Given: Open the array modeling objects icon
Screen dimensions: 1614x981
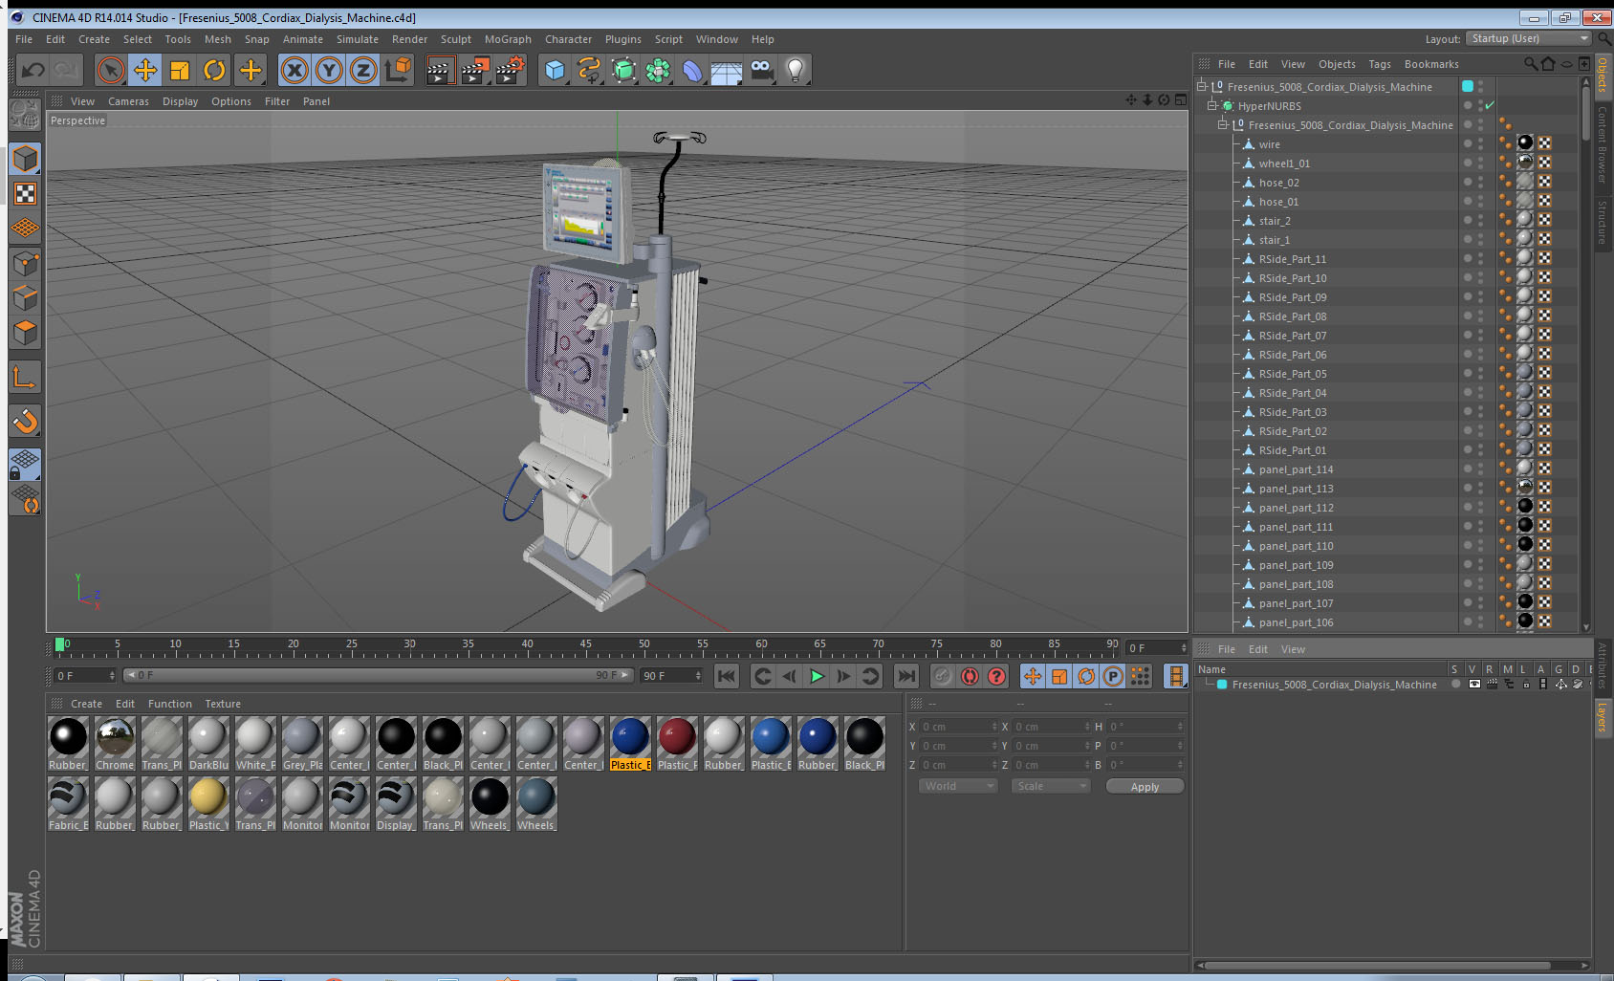Looking at the screenshot, I should click(658, 70).
